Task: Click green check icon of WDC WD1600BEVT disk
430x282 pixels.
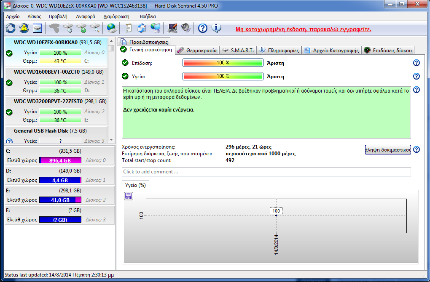Action: tap(9, 82)
